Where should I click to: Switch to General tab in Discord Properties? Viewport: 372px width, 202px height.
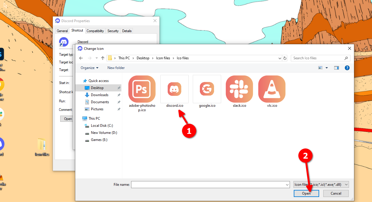pos(62,31)
